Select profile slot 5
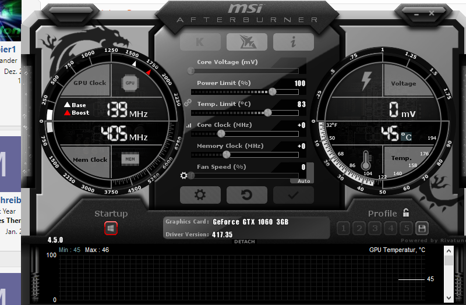This screenshot has height=305, width=466. pos(406,228)
